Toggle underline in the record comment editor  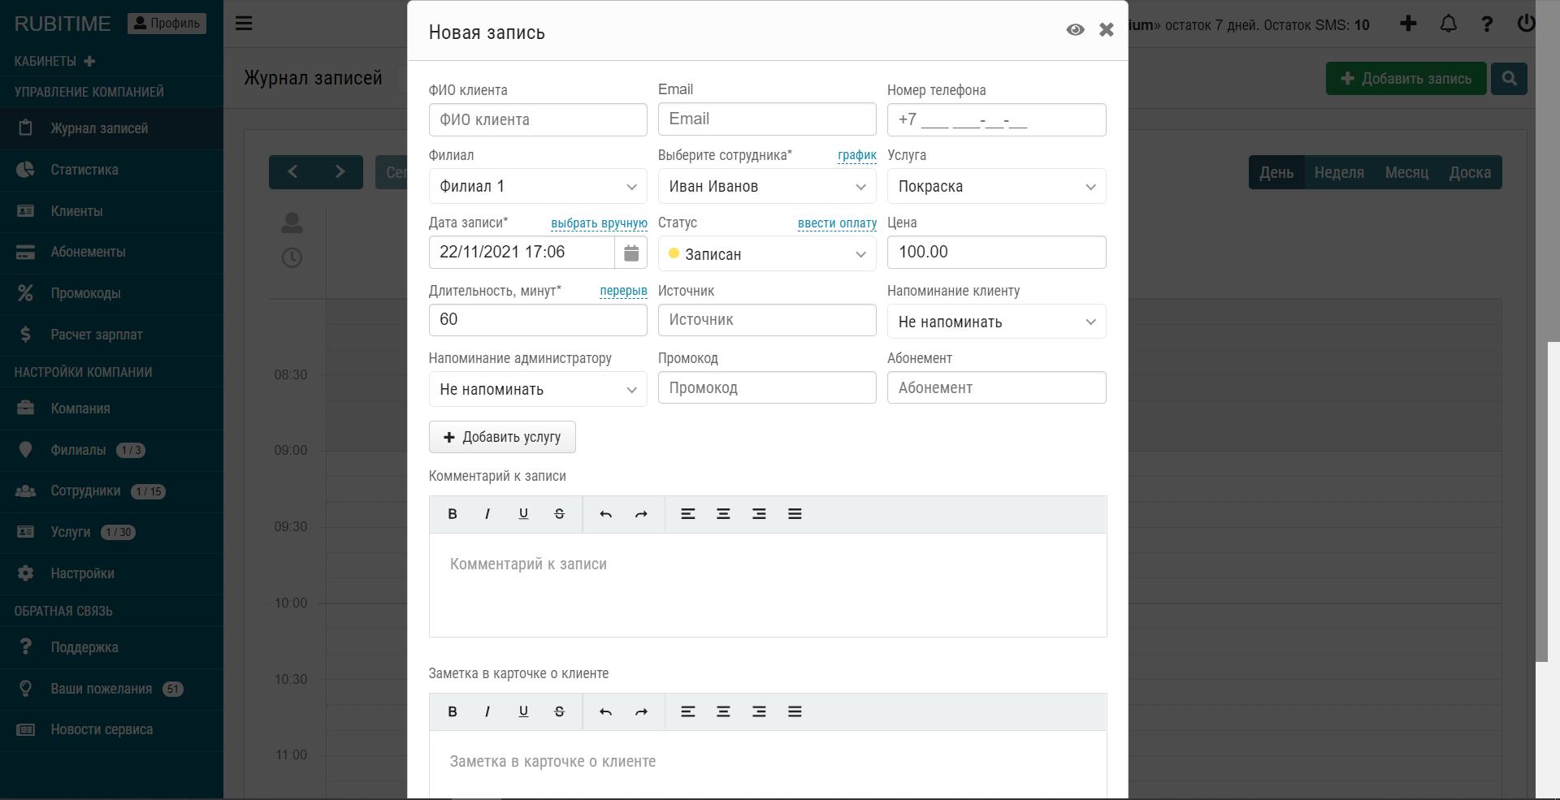523,514
